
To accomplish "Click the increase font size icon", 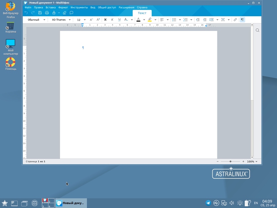I will [x=98, y=20].
